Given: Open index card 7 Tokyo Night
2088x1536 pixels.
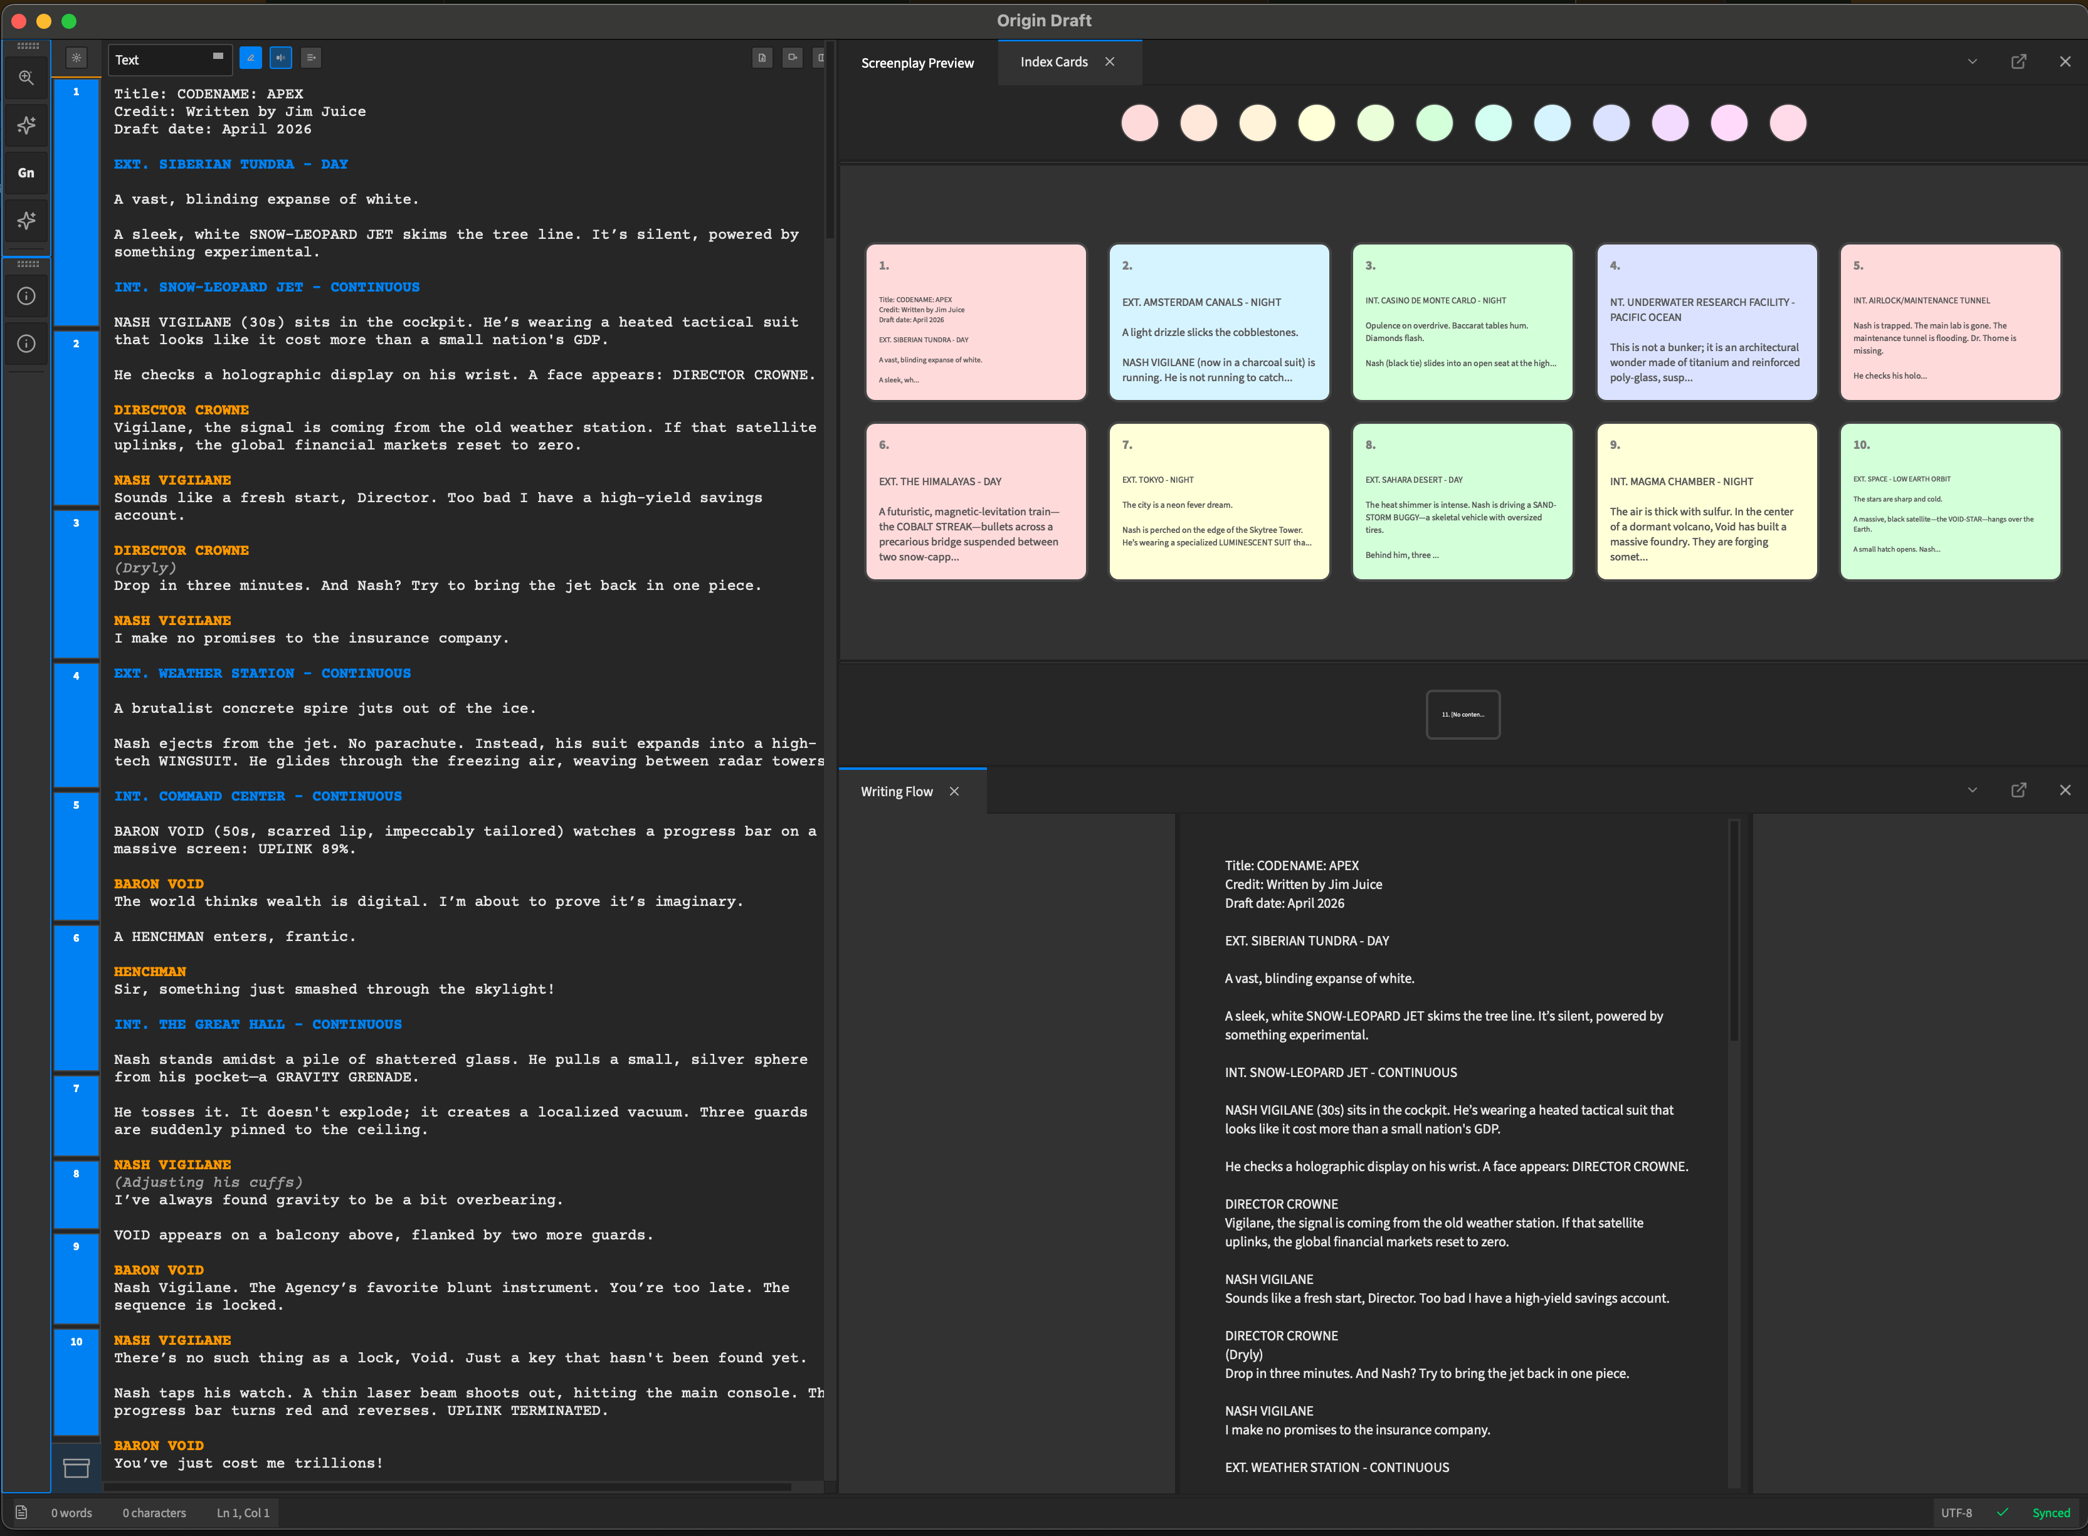Looking at the screenshot, I should [1219, 502].
